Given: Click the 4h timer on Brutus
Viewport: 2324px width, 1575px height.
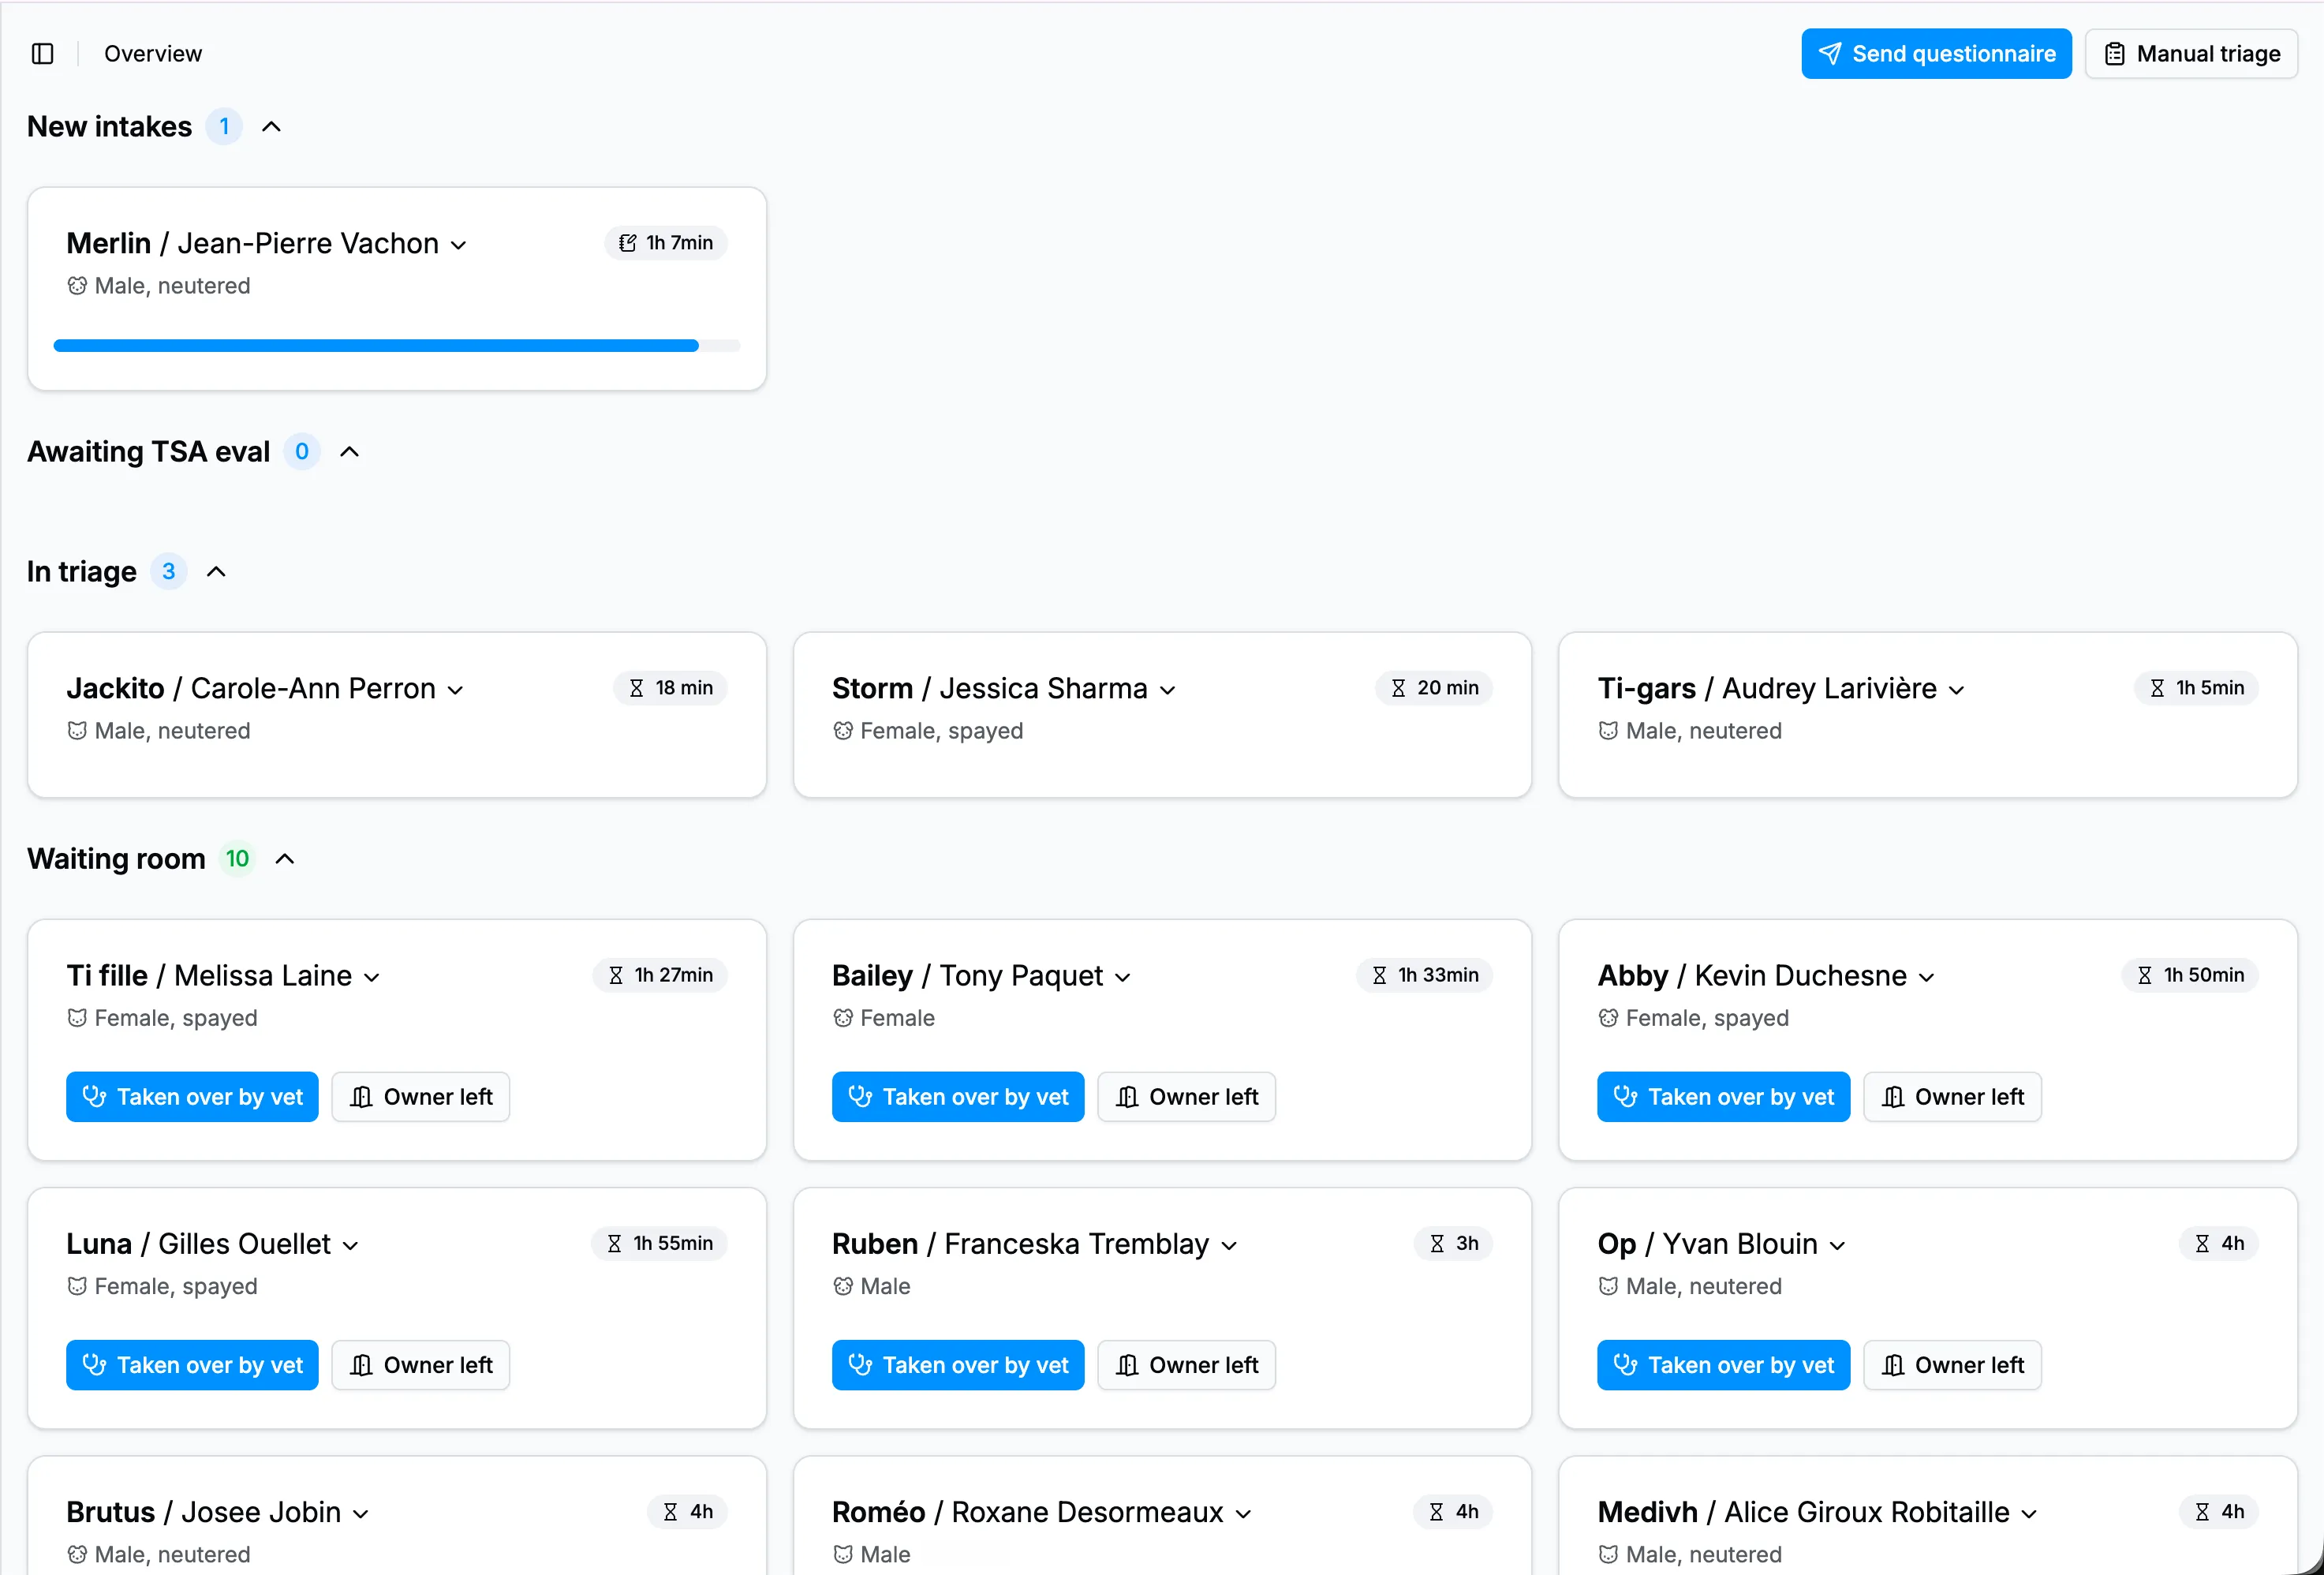Looking at the screenshot, I should pyautogui.click(x=688, y=1511).
